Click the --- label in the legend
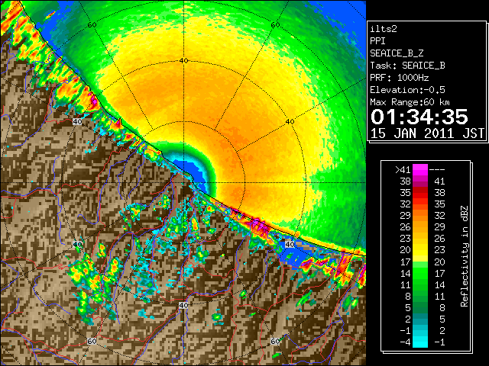This screenshot has height=366, width=489. (x=437, y=170)
